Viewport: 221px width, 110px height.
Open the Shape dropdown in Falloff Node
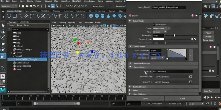click(x=161, y=28)
